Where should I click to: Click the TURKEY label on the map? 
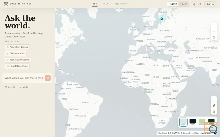point(172,51)
